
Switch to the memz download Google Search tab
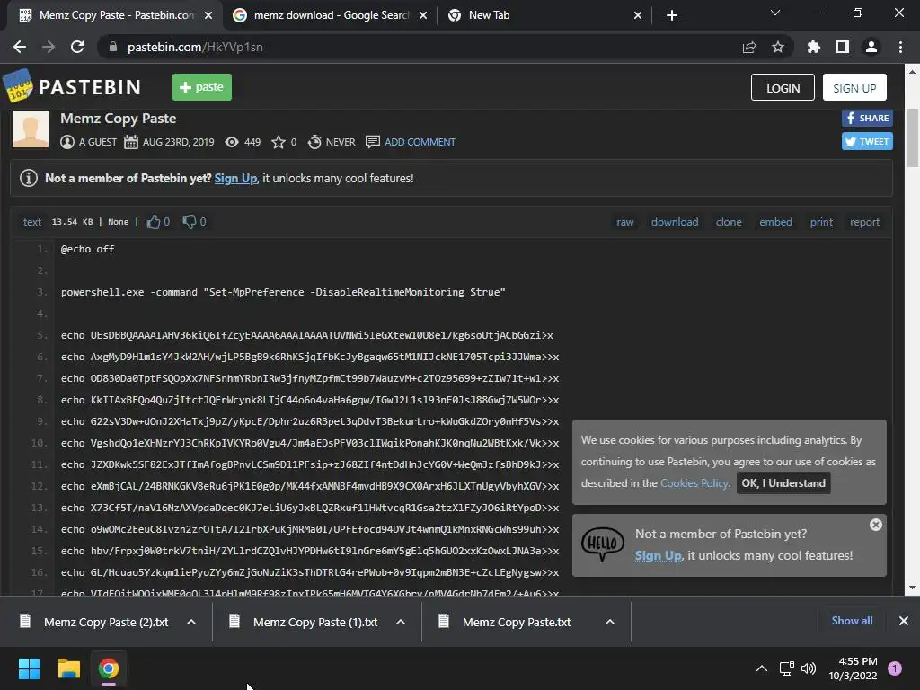329,15
